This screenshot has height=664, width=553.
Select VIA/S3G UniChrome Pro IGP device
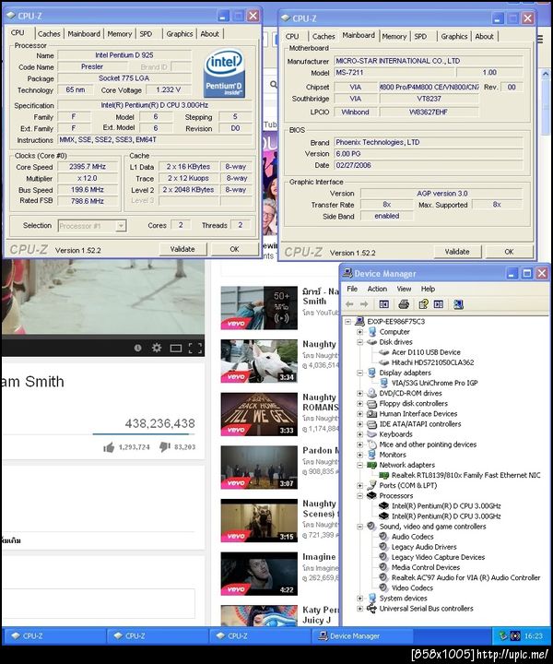click(x=434, y=383)
